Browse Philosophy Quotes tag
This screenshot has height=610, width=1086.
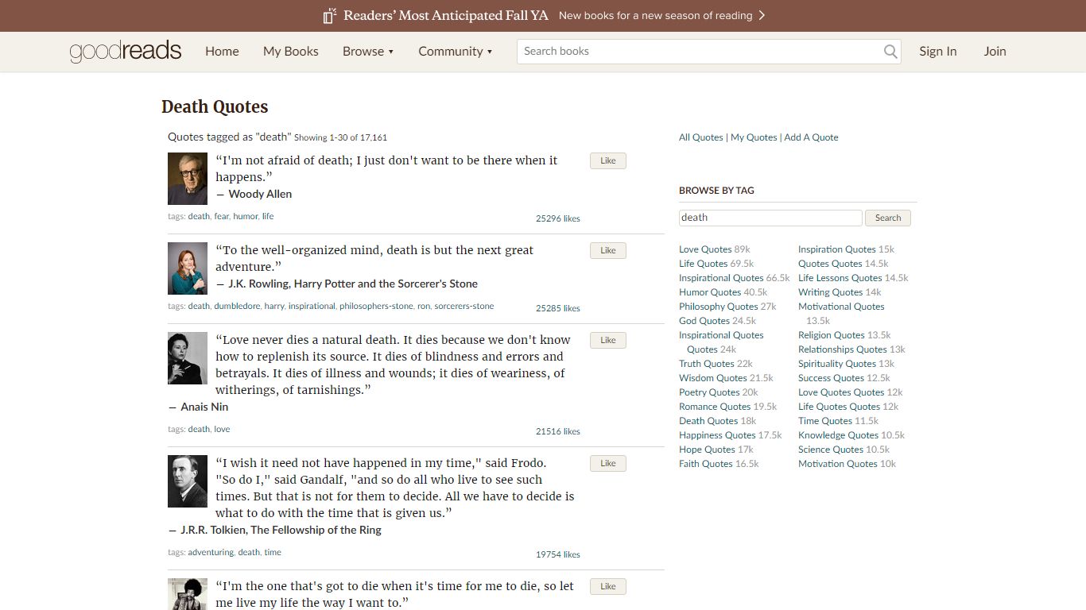point(719,307)
